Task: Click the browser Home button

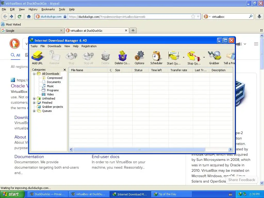Action: tap(29, 16)
